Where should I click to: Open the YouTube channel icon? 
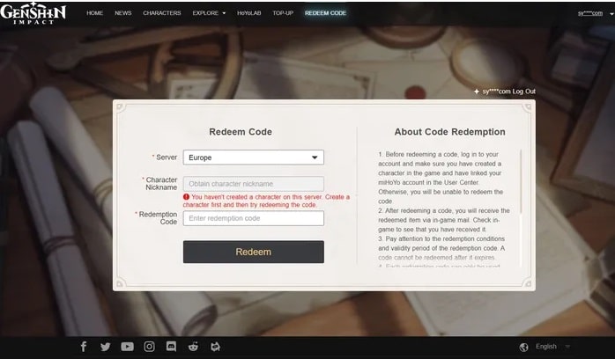[x=128, y=347]
